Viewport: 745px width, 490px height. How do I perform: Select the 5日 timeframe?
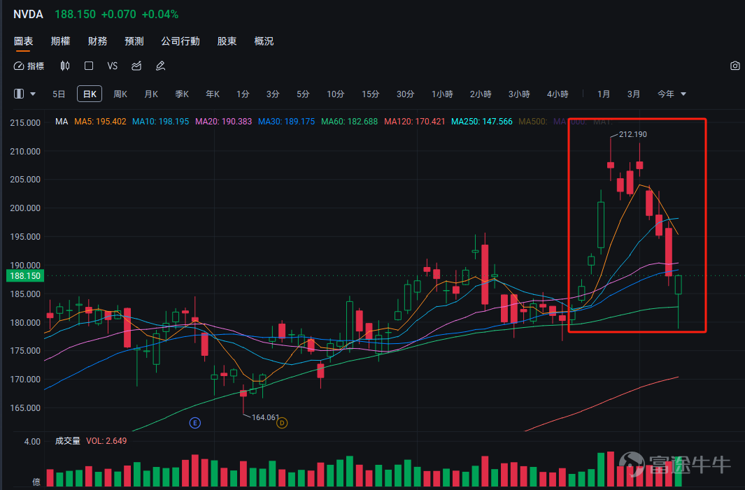[59, 94]
